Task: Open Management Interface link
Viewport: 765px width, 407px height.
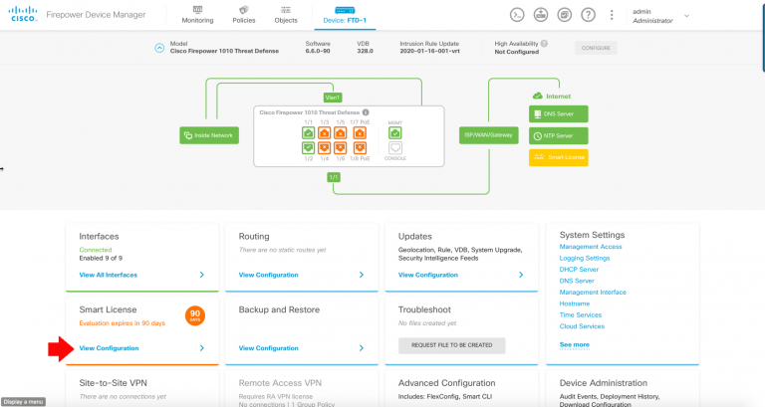Action: click(x=593, y=292)
